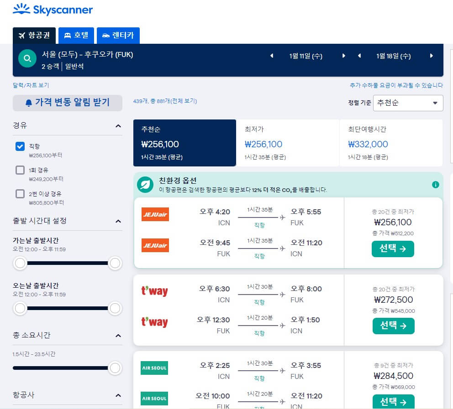The image size is (453, 409).
Task: Uncheck the 직항 checkbox
Action: 20,146
